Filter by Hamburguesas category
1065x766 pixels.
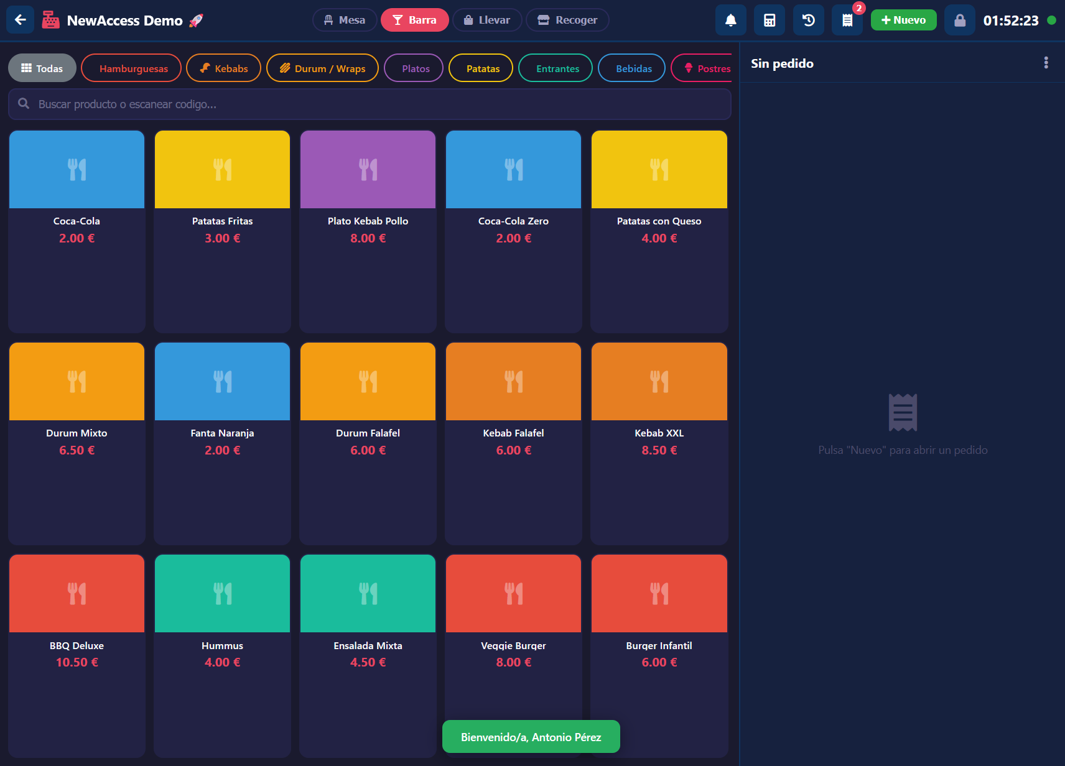pos(131,68)
